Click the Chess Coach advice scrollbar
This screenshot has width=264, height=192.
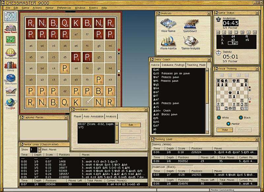(x=207, y=101)
